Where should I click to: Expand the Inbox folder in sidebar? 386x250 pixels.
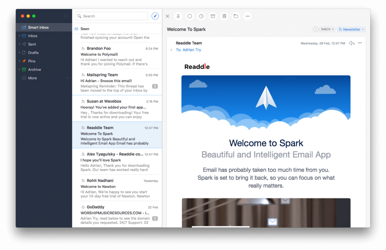coord(19,36)
